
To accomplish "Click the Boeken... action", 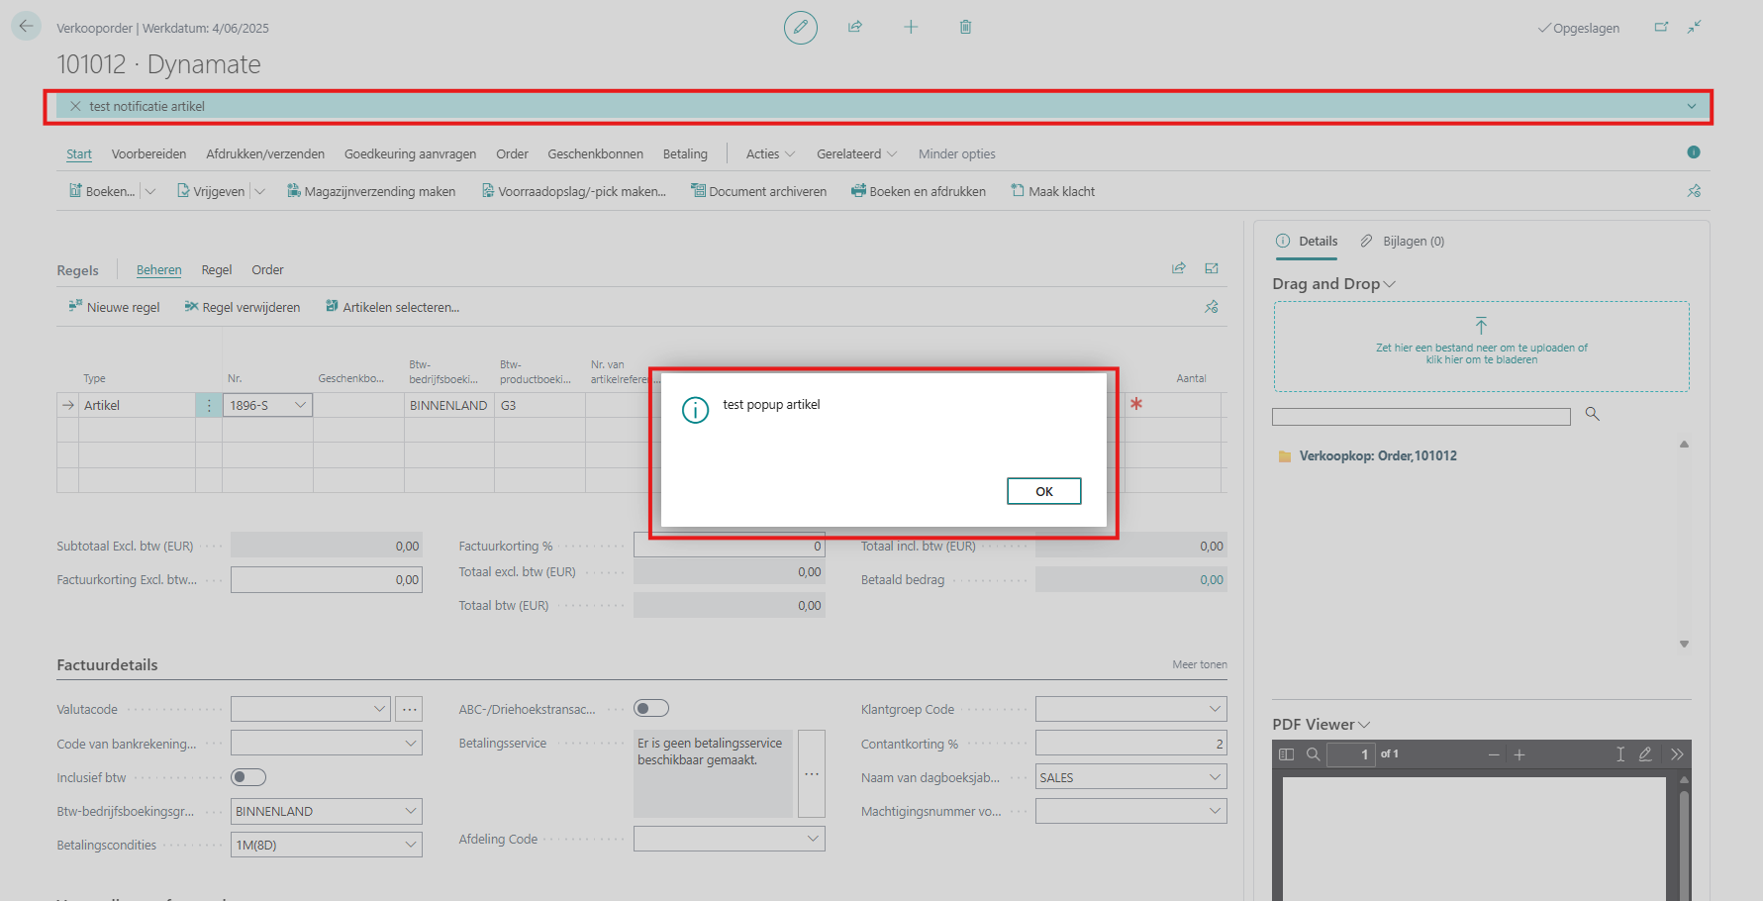I will click(102, 191).
